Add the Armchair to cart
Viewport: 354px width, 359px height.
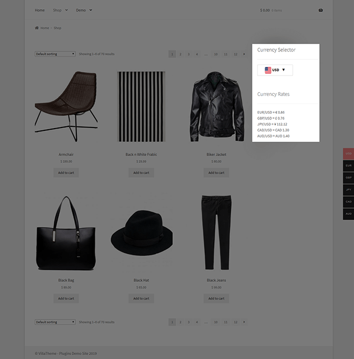click(x=66, y=173)
